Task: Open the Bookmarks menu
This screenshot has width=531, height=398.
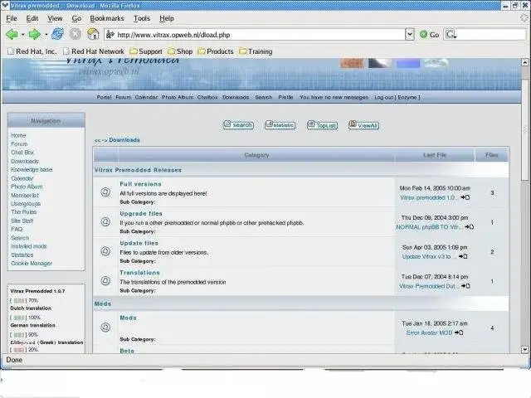Action: [107, 18]
